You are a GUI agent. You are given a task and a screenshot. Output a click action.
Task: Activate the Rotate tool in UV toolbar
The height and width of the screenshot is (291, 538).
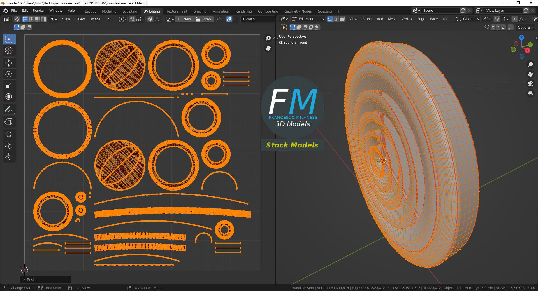tap(9, 74)
